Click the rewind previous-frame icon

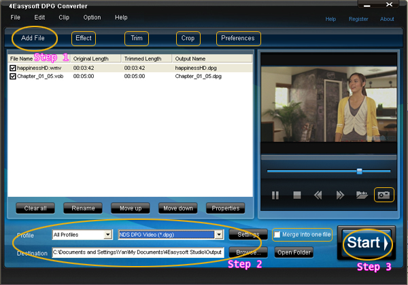coord(318,195)
